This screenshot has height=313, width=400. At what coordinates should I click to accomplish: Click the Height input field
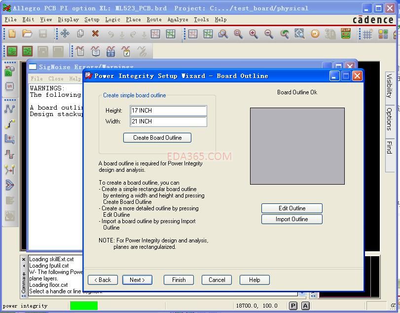click(x=168, y=111)
